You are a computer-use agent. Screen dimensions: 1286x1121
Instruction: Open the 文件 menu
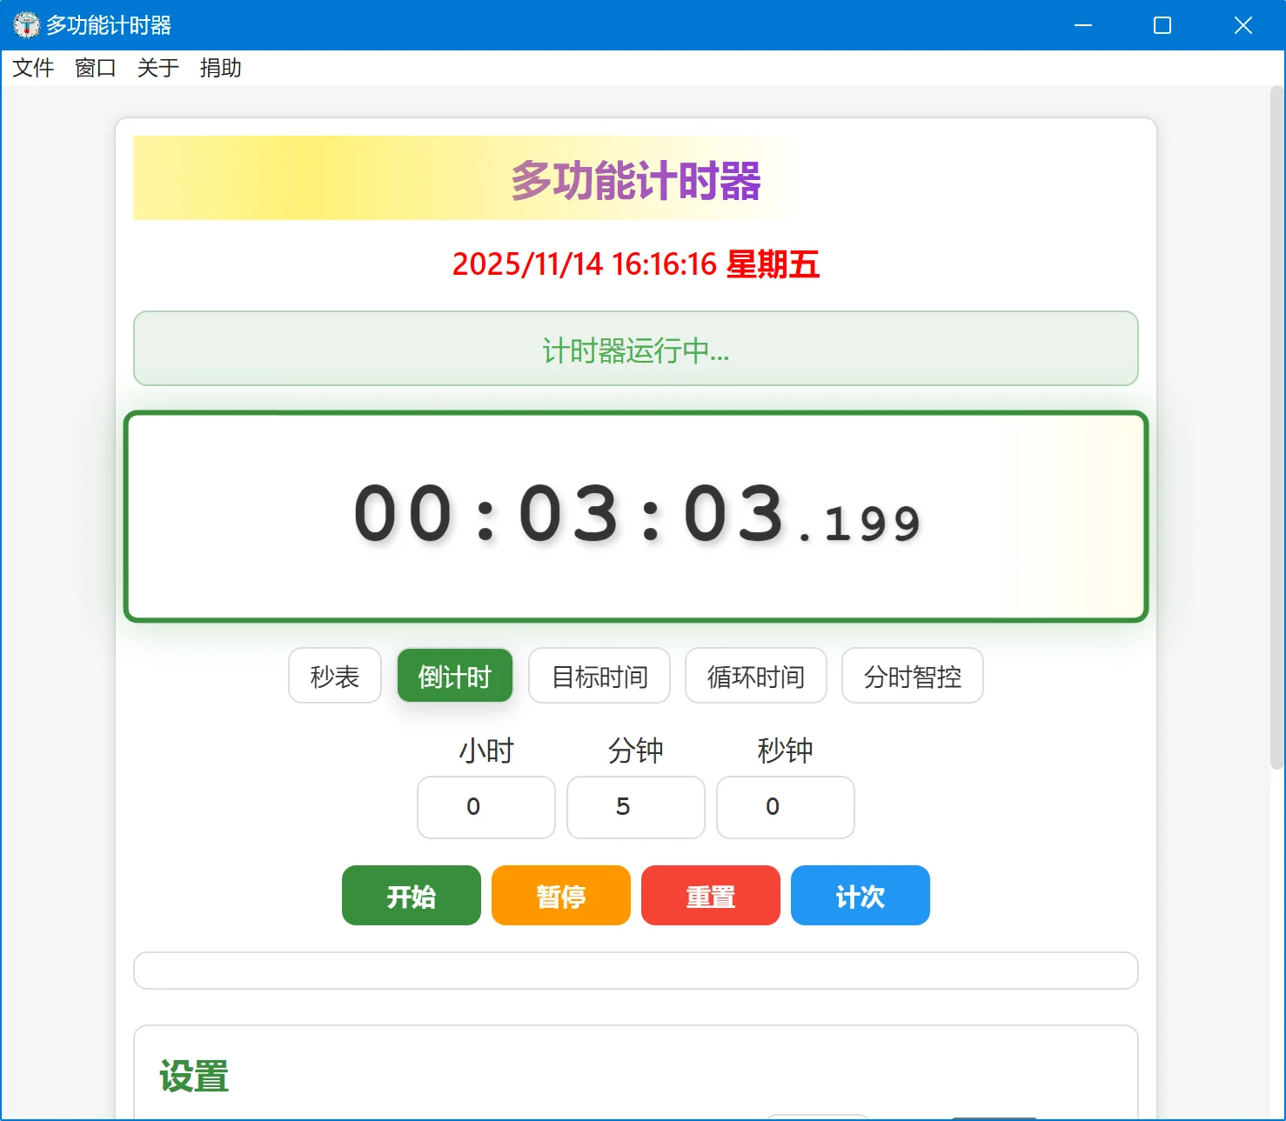(33, 68)
